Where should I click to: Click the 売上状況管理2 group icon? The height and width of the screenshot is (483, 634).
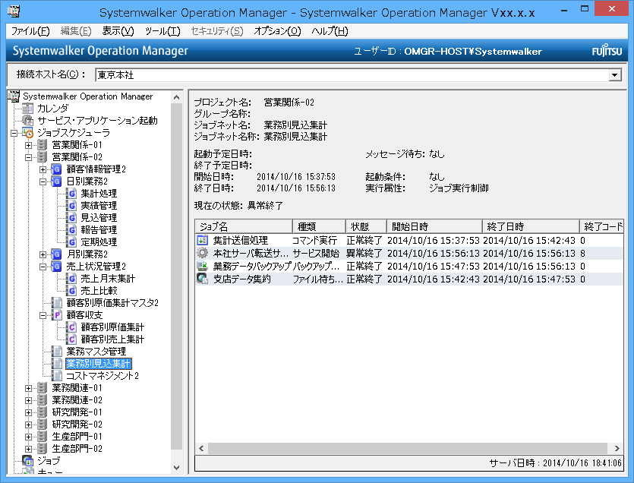(57, 266)
